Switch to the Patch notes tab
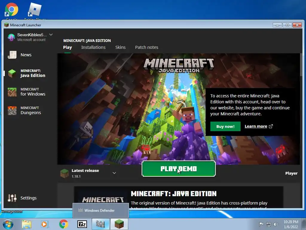 [x=146, y=47]
